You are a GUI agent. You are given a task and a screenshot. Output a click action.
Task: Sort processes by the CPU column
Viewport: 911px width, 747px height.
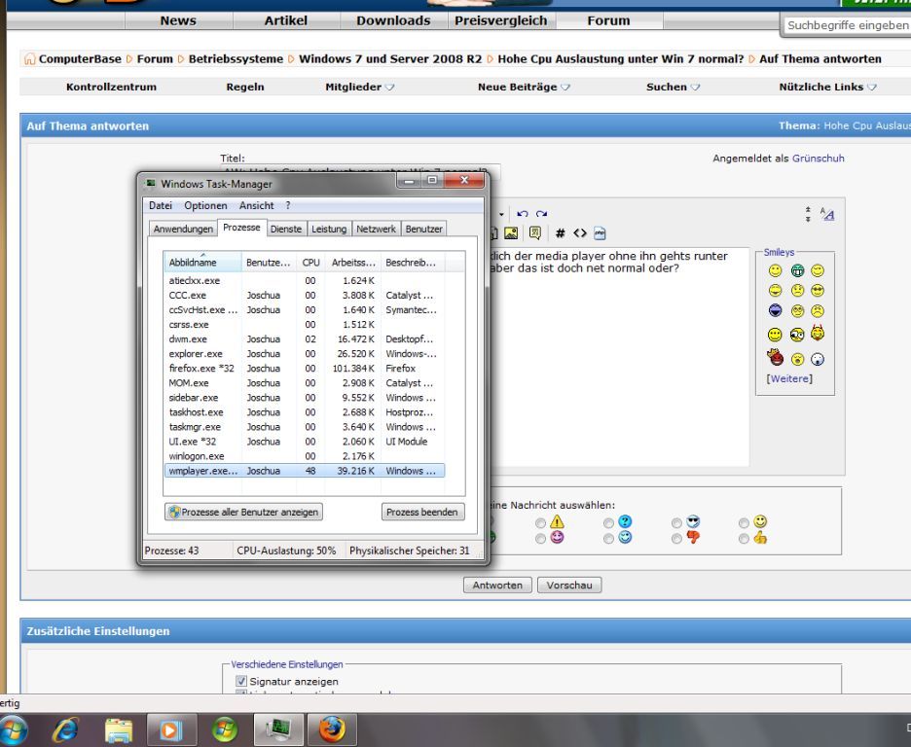[310, 263]
